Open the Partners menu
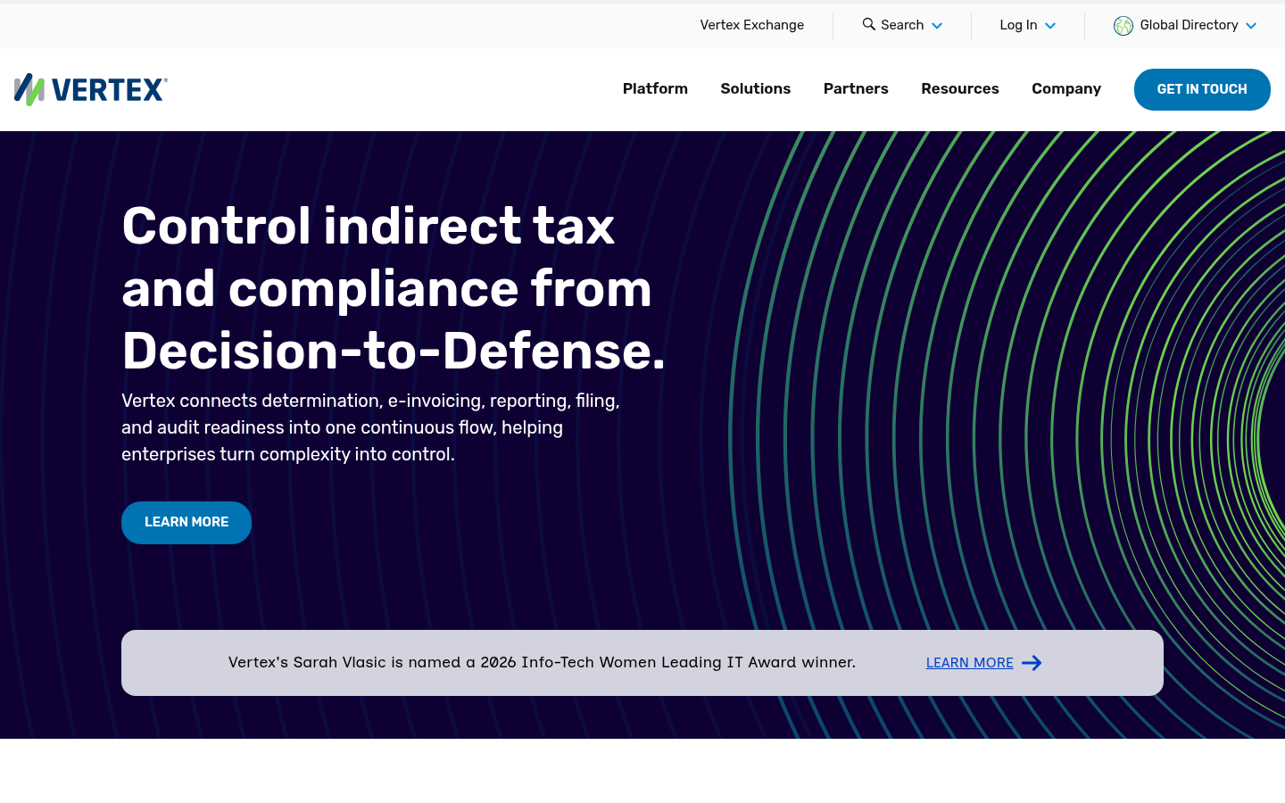Viewport: 1285px width, 803px height. (856, 88)
